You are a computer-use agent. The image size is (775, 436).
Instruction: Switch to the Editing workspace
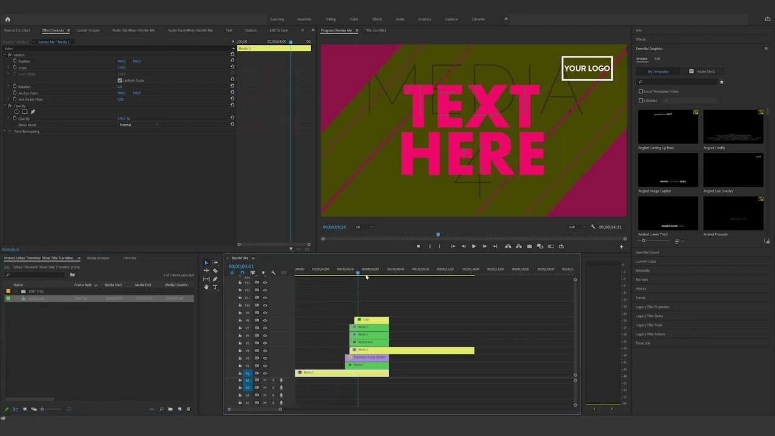click(x=331, y=19)
